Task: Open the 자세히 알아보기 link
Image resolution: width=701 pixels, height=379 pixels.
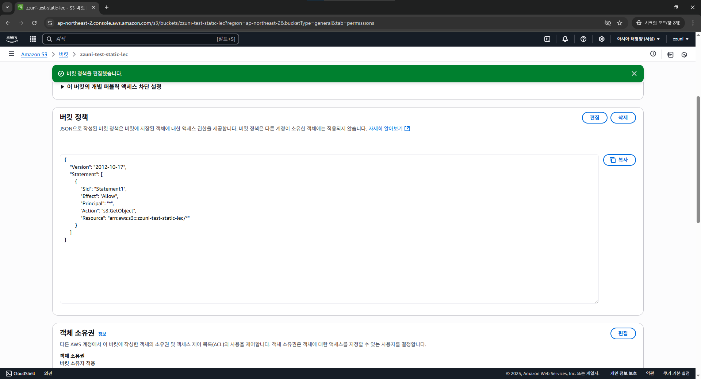Action: click(x=389, y=129)
